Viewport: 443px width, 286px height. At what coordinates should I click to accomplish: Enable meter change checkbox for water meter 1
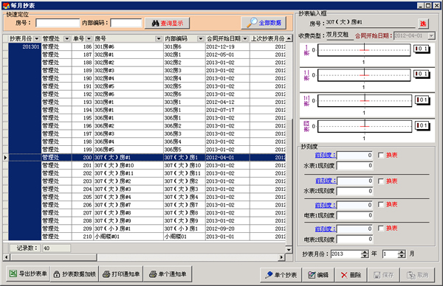381,155
